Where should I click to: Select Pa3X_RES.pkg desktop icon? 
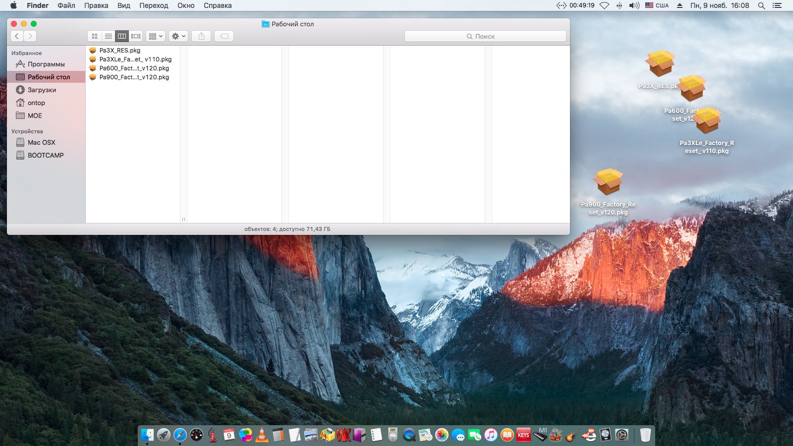tap(660, 63)
